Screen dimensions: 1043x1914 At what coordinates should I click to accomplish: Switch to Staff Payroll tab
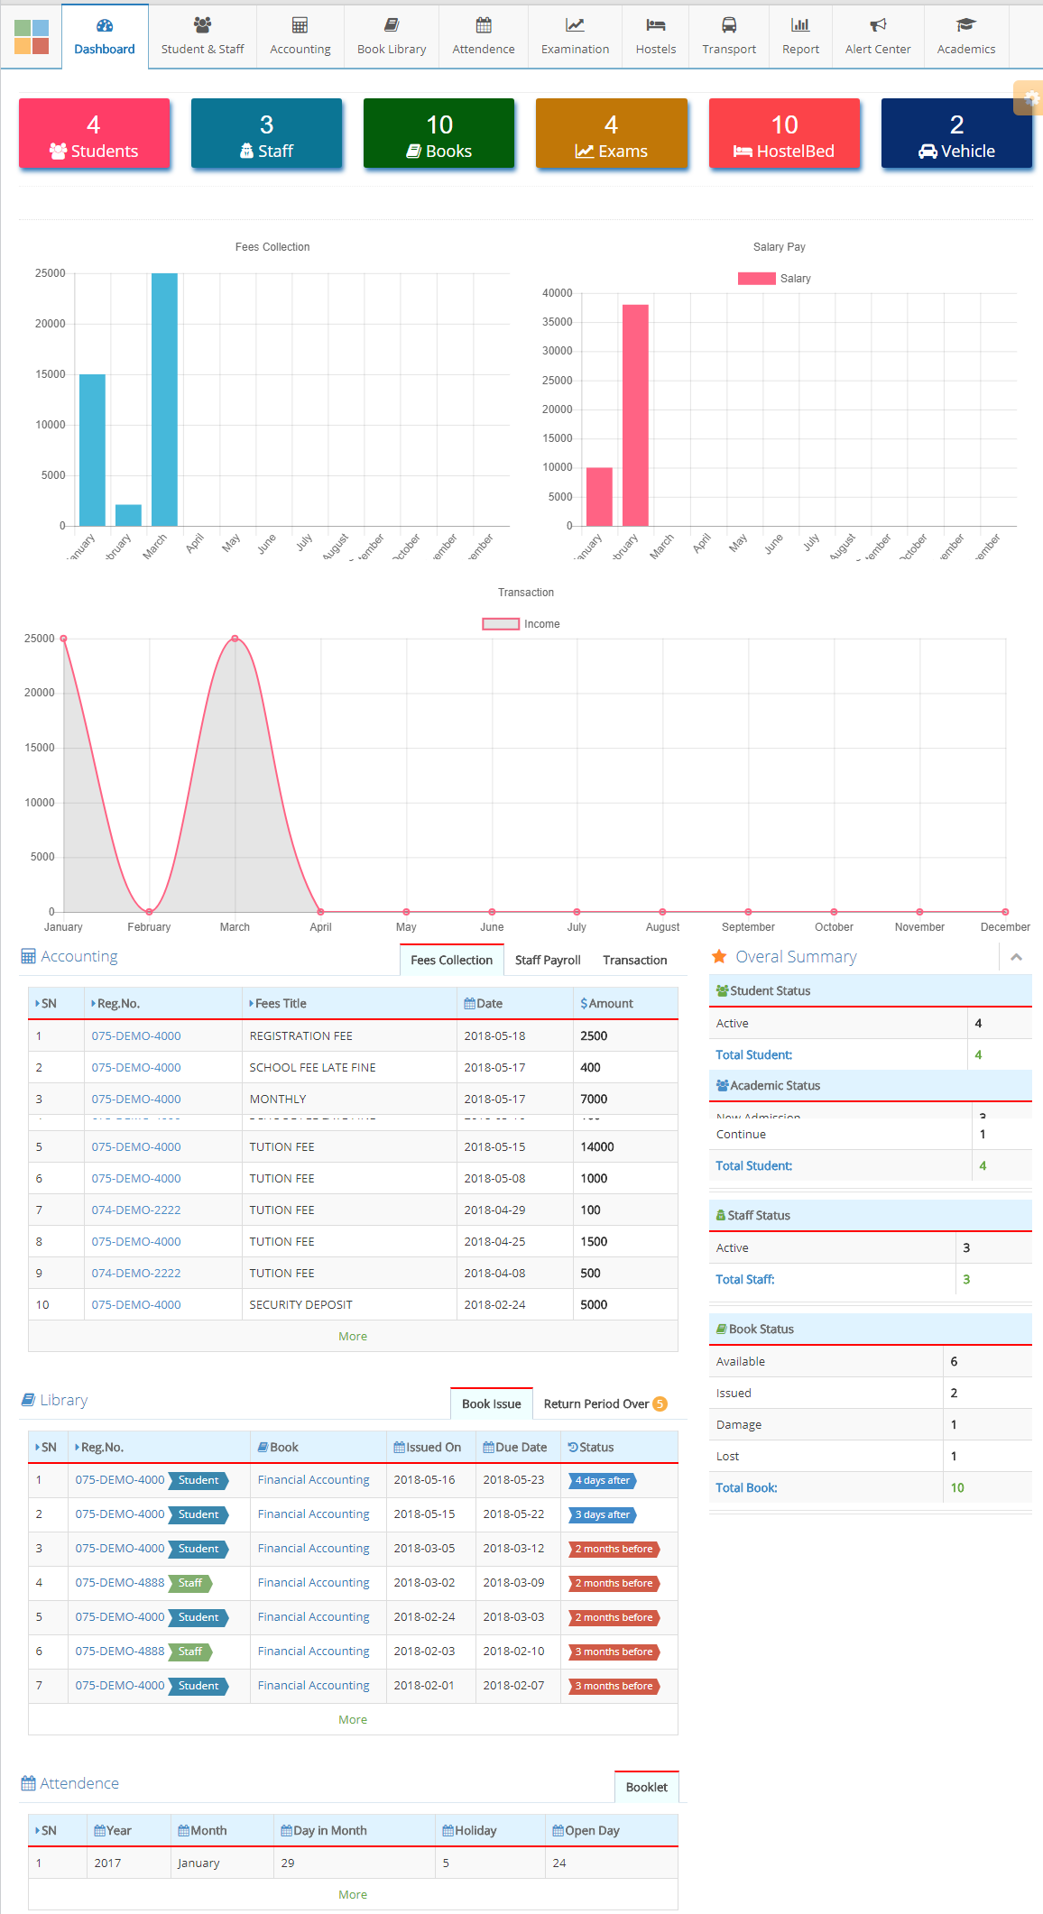548,960
